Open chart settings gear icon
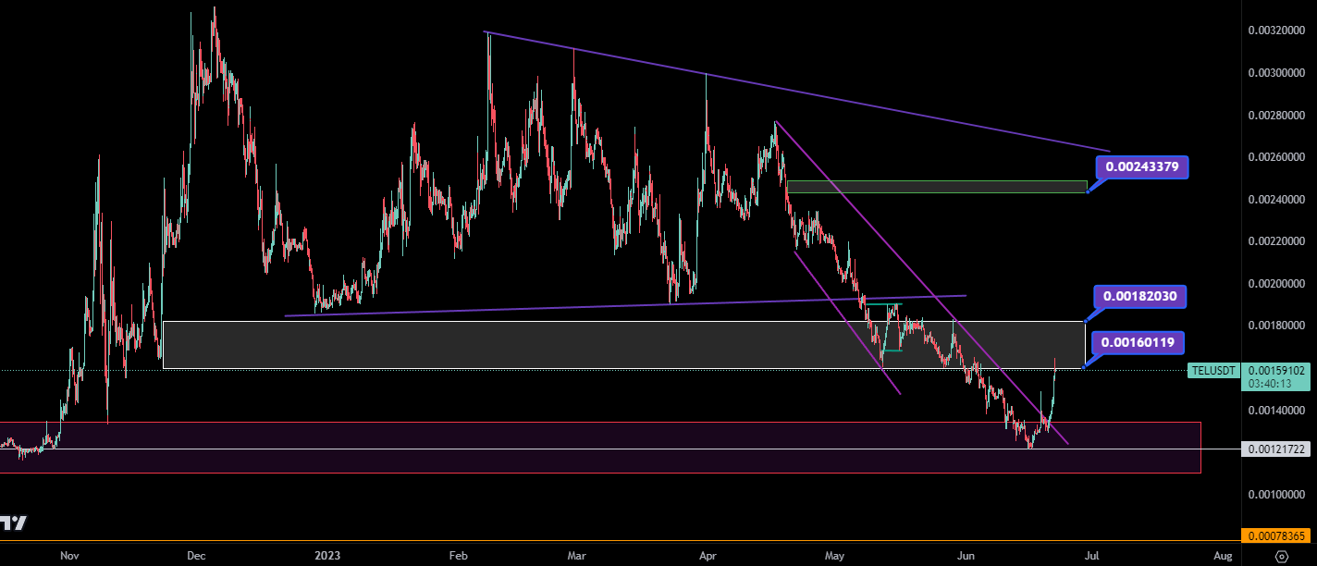 tap(1281, 556)
